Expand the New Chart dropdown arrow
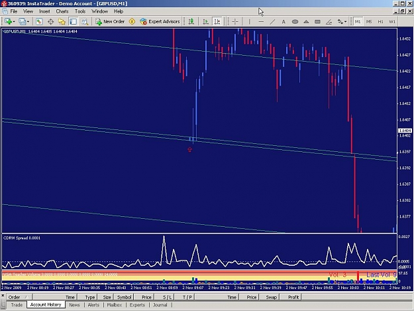 (13, 22)
